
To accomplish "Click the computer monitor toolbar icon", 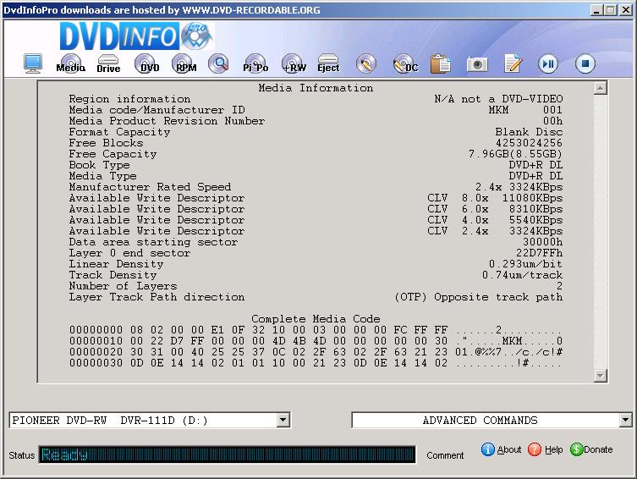I will click(x=32, y=63).
